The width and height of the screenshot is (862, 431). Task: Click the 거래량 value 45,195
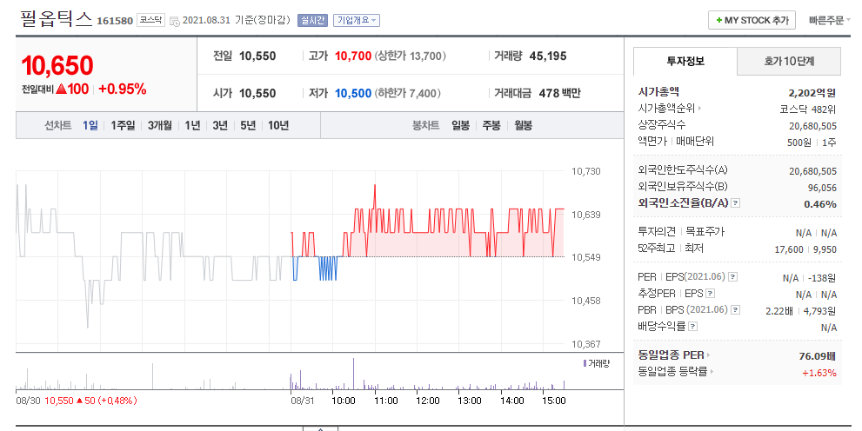547,56
